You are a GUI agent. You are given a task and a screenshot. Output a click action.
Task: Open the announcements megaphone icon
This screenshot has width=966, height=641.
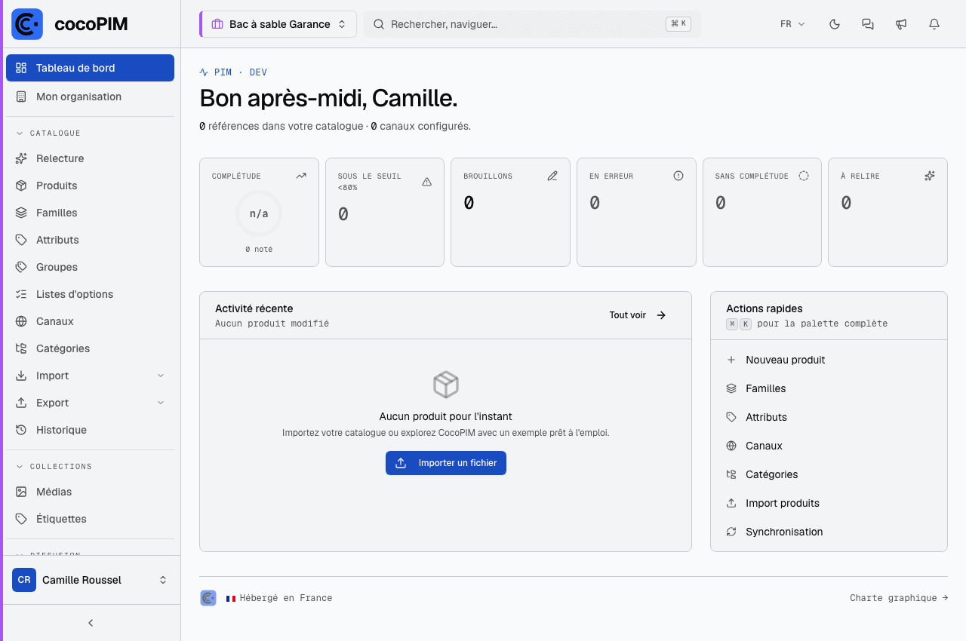pyautogui.click(x=901, y=24)
